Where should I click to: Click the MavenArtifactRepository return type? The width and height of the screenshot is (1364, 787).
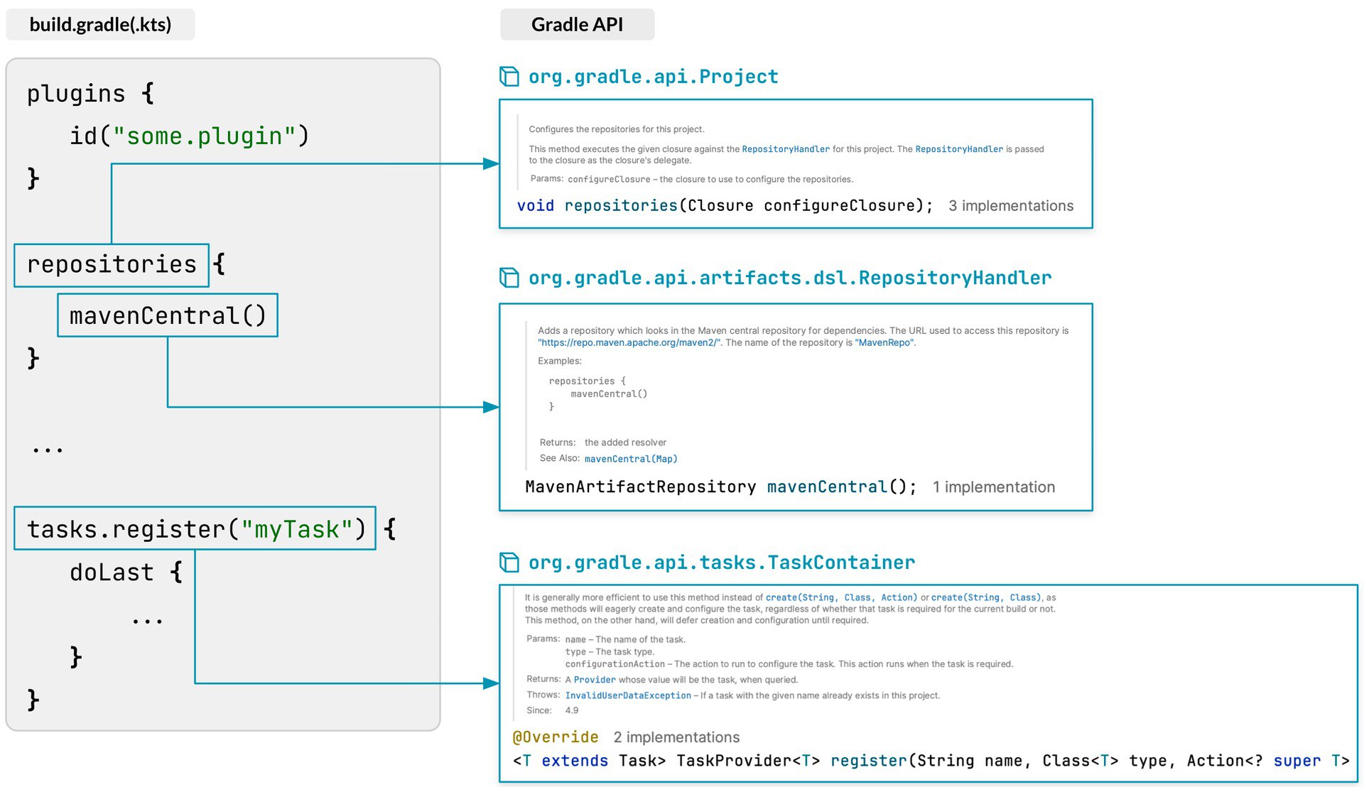641,487
